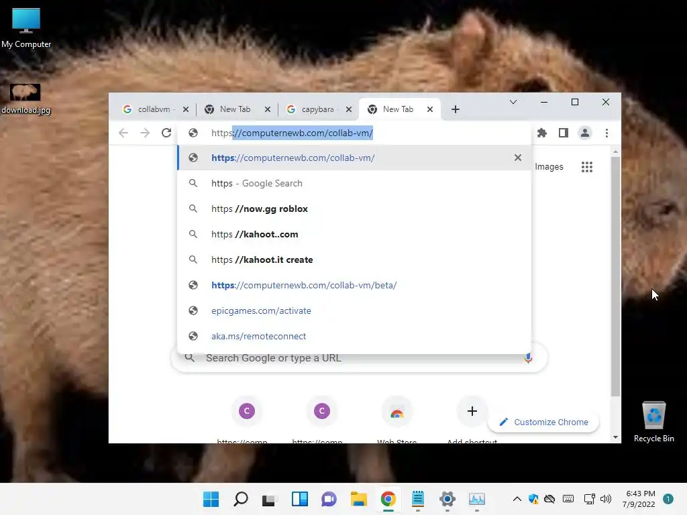This screenshot has width=687, height=515.
Task: Open the Chrome profile avatar icon
Action: point(585,133)
